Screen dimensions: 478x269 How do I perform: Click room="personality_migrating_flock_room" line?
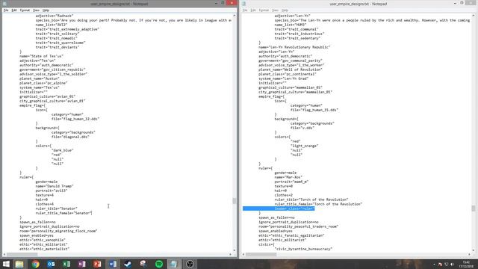pos(58,231)
